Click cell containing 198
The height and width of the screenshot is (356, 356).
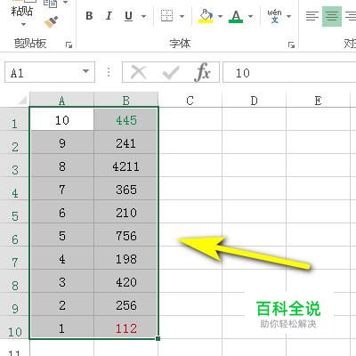[x=126, y=258]
